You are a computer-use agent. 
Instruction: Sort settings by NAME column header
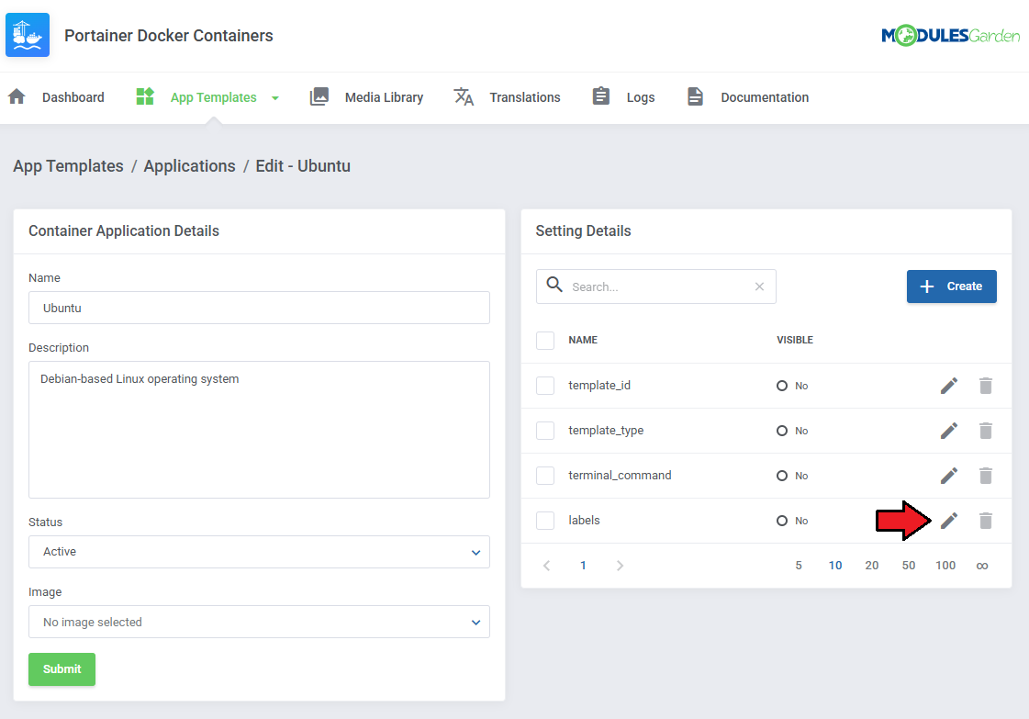583,340
